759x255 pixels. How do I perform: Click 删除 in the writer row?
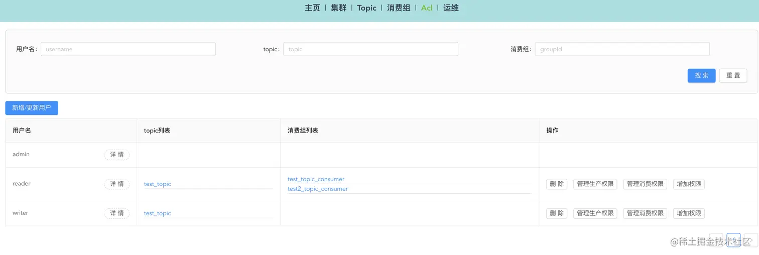tap(557, 213)
